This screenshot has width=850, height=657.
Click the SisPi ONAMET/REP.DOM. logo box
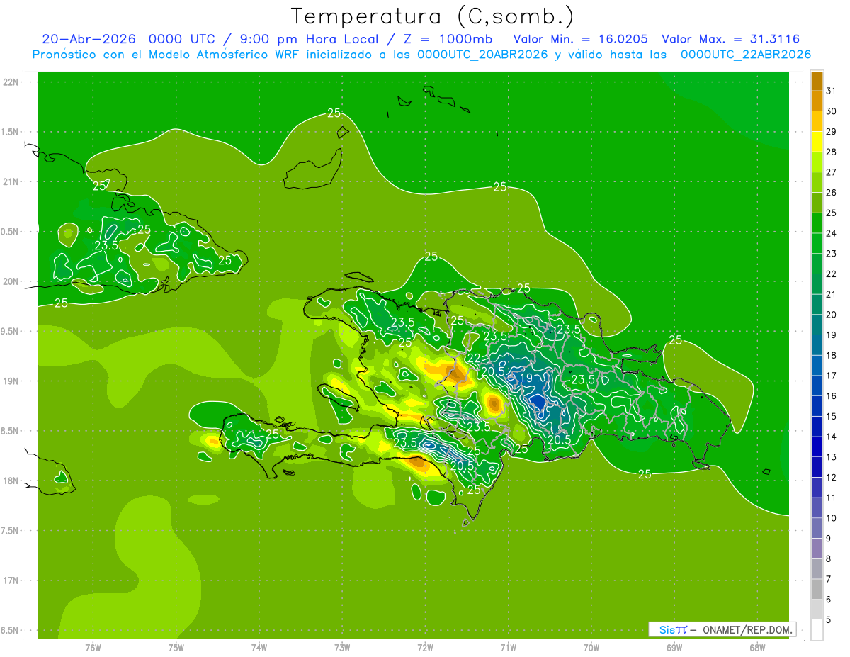[x=722, y=629]
